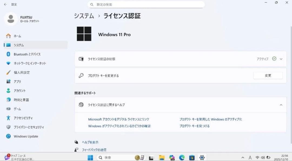The image size is (292, 161).
Task: Click the Start button on the taskbar
Action: (90, 157)
